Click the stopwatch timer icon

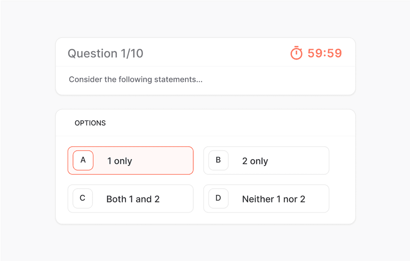tap(296, 53)
